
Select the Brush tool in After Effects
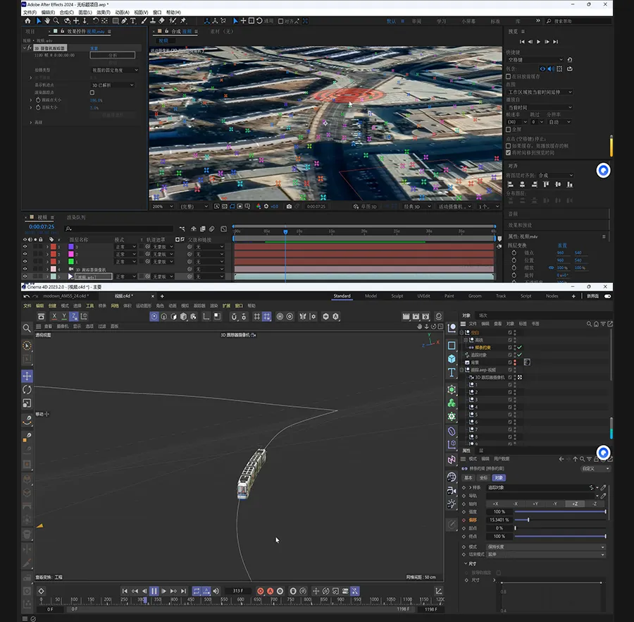click(x=144, y=20)
